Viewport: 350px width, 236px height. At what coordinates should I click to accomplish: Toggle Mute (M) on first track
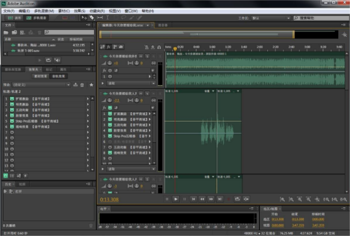(x=141, y=56)
